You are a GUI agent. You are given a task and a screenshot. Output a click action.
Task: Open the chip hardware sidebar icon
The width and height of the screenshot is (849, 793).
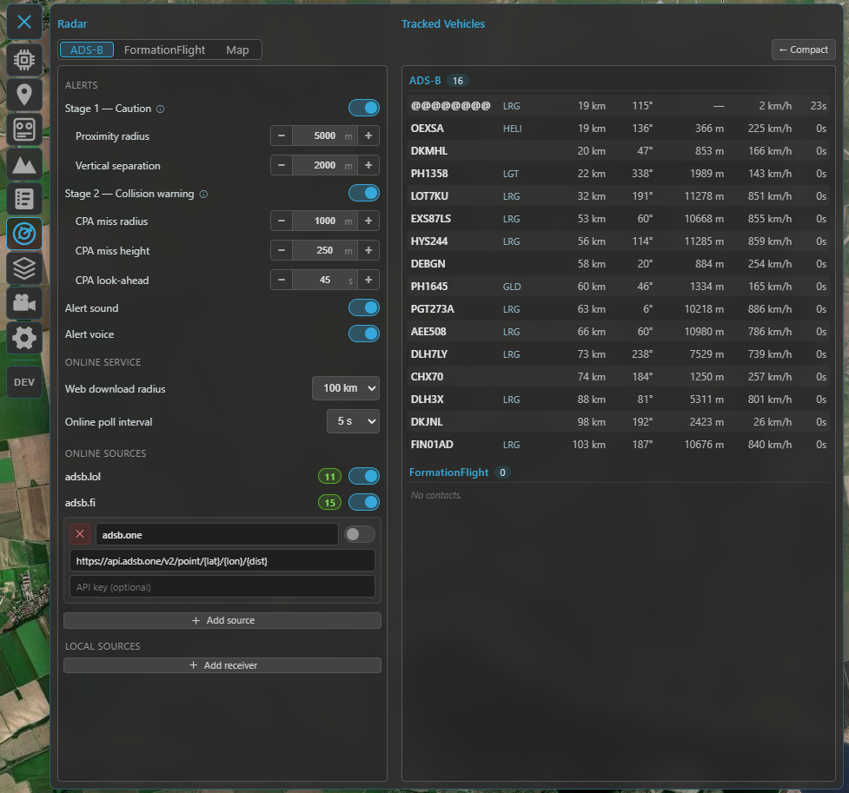[24, 60]
